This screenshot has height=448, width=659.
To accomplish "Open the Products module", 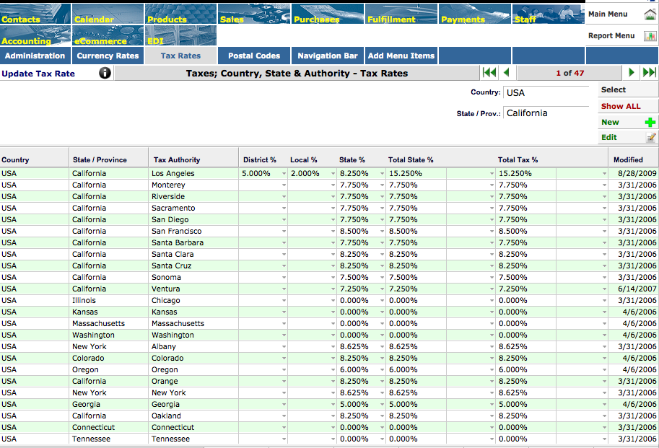I will (x=180, y=14).
